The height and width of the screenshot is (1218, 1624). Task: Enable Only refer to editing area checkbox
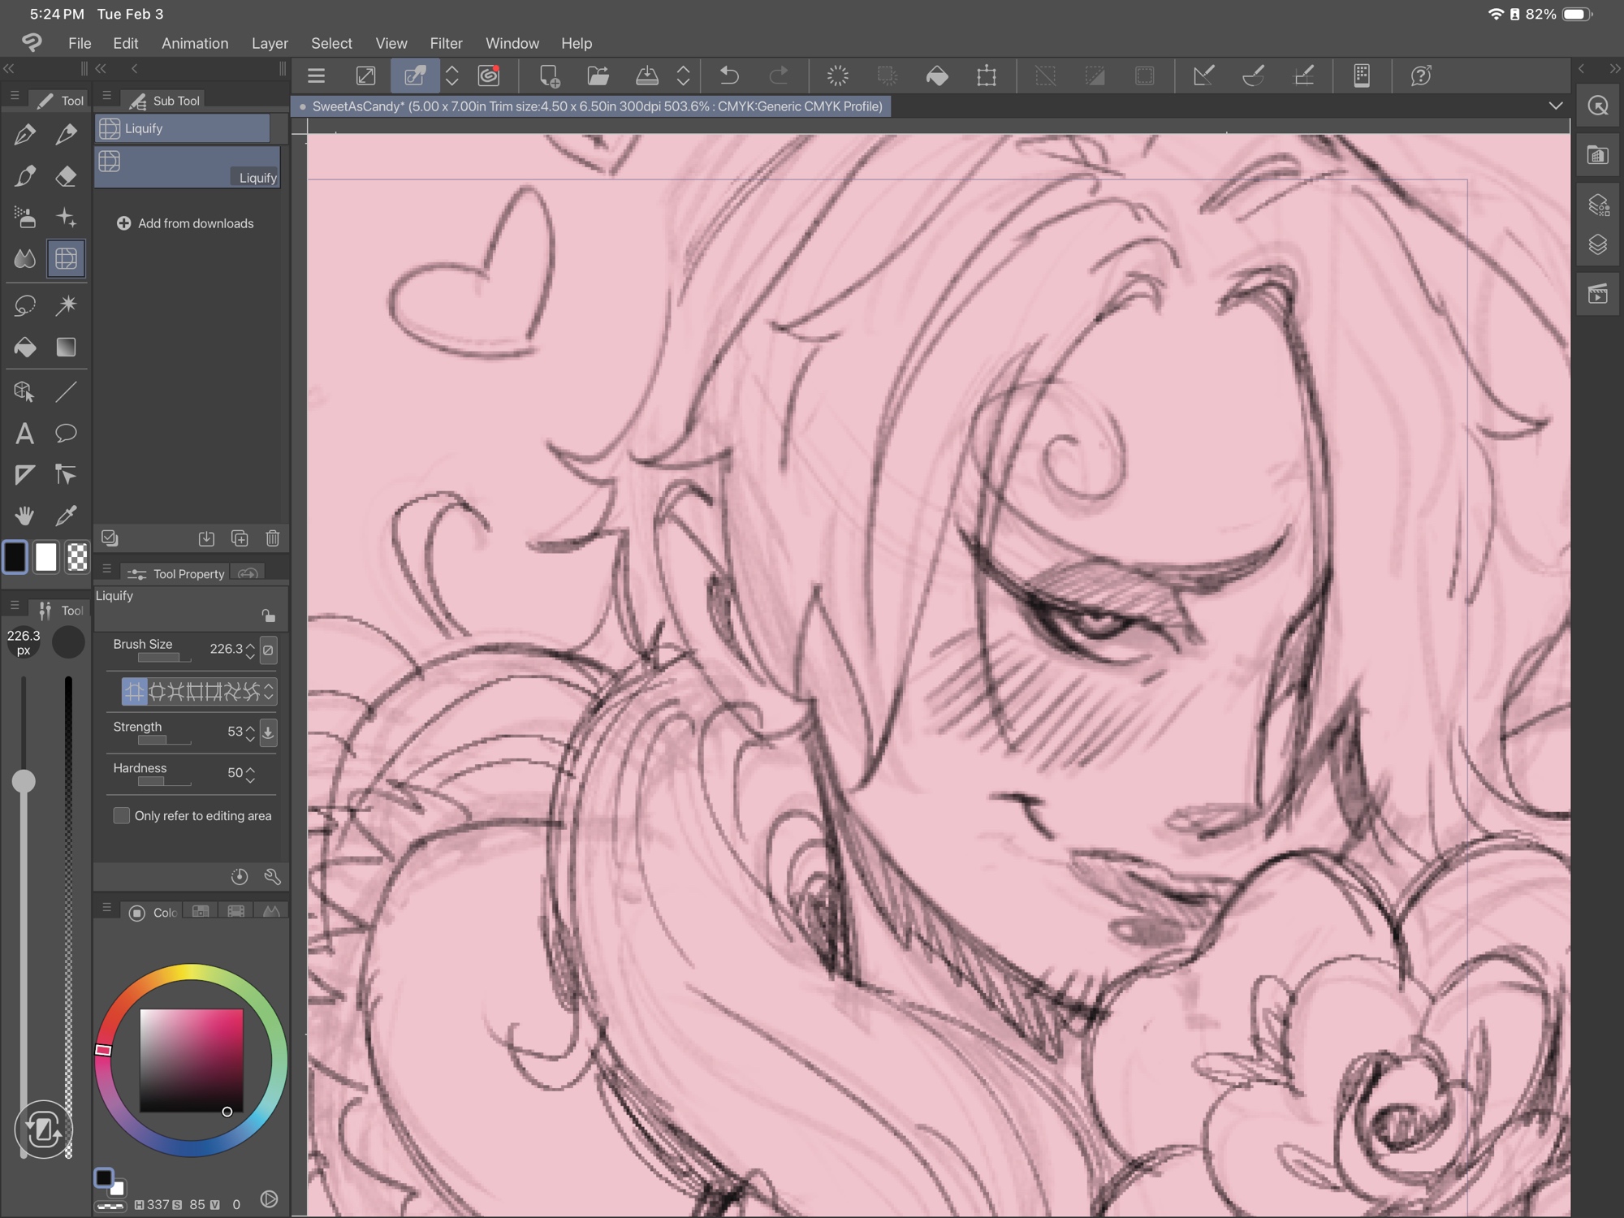[122, 815]
